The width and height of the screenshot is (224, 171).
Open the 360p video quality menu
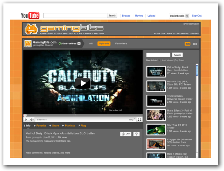click(x=132, y=120)
